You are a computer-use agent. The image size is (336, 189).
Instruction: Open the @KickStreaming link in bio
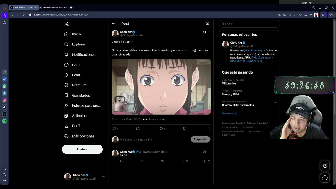[x=253, y=50]
